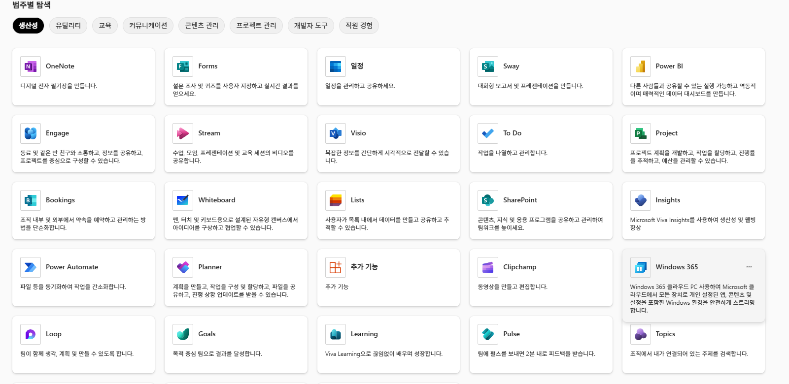789x384 pixels.
Task: Click the Power BI description text
Action: point(693,90)
